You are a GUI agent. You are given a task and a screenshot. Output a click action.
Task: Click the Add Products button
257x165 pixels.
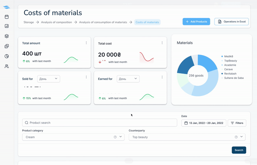[196, 22]
